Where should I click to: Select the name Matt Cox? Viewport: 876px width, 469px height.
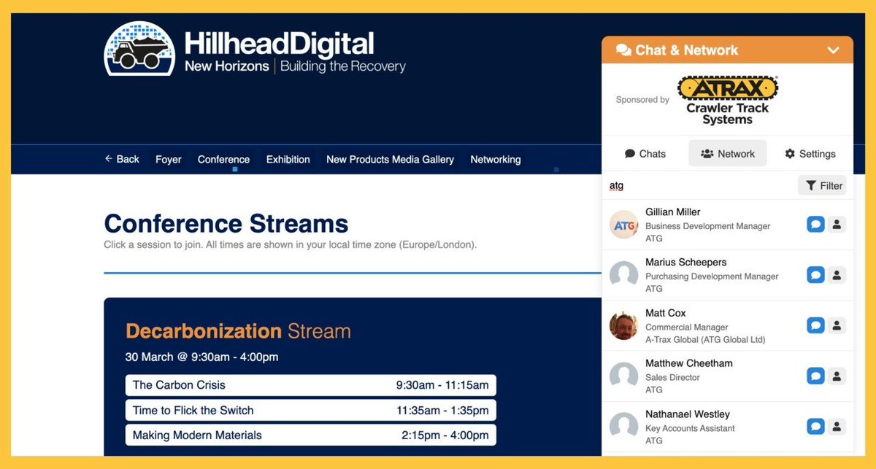pos(666,313)
